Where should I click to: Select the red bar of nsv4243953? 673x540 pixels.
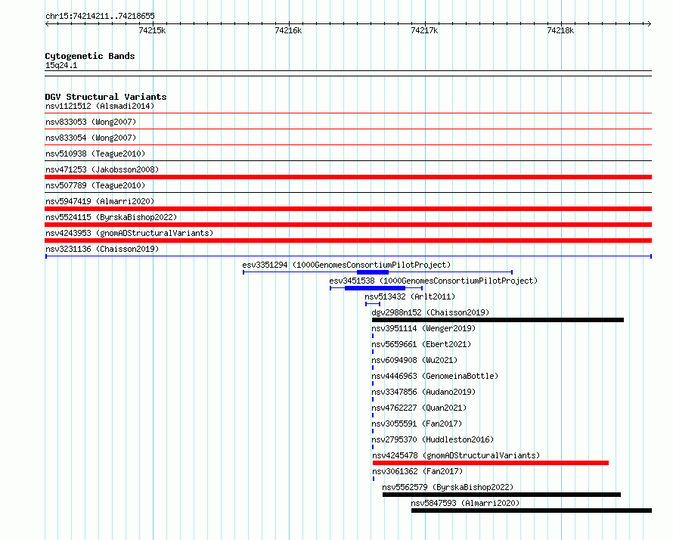pos(348,241)
